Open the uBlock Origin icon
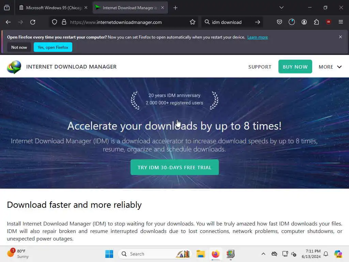The width and height of the screenshot is (349, 262). click(328, 22)
